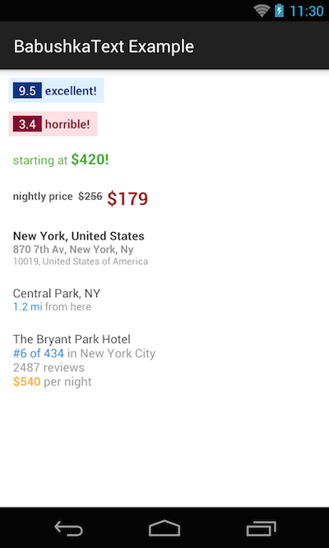The image size is (329, 548).
Task: Tap the 11:30 clock in status bar
Action: pyautogui.click(x=306, y=11)
